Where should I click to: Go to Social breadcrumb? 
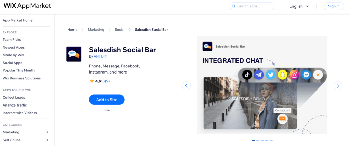pyautogui.click(x=119, y=30)
